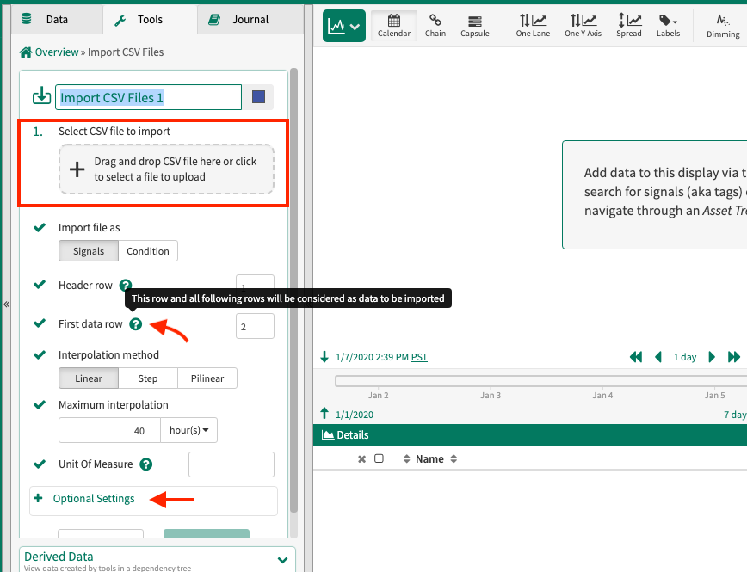
Task: Enable One Y-Axis display
Action: (583, 26)
